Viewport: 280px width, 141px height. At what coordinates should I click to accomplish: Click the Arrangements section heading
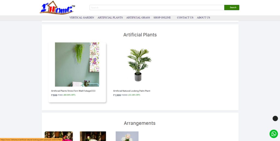tap(140, 123)
